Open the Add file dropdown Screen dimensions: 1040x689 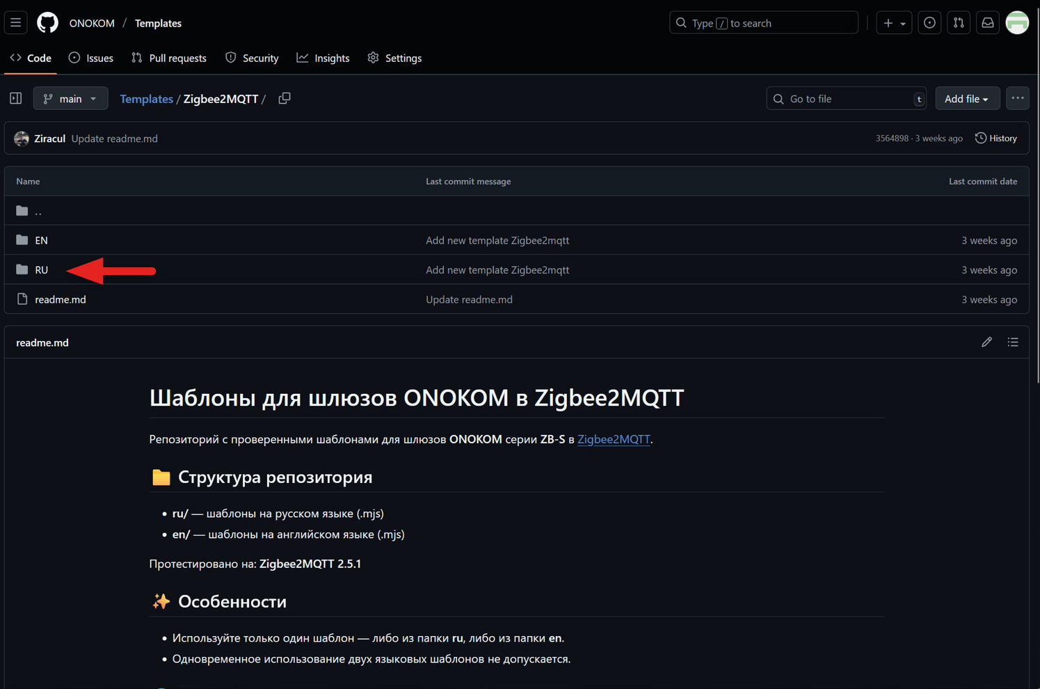966,99
